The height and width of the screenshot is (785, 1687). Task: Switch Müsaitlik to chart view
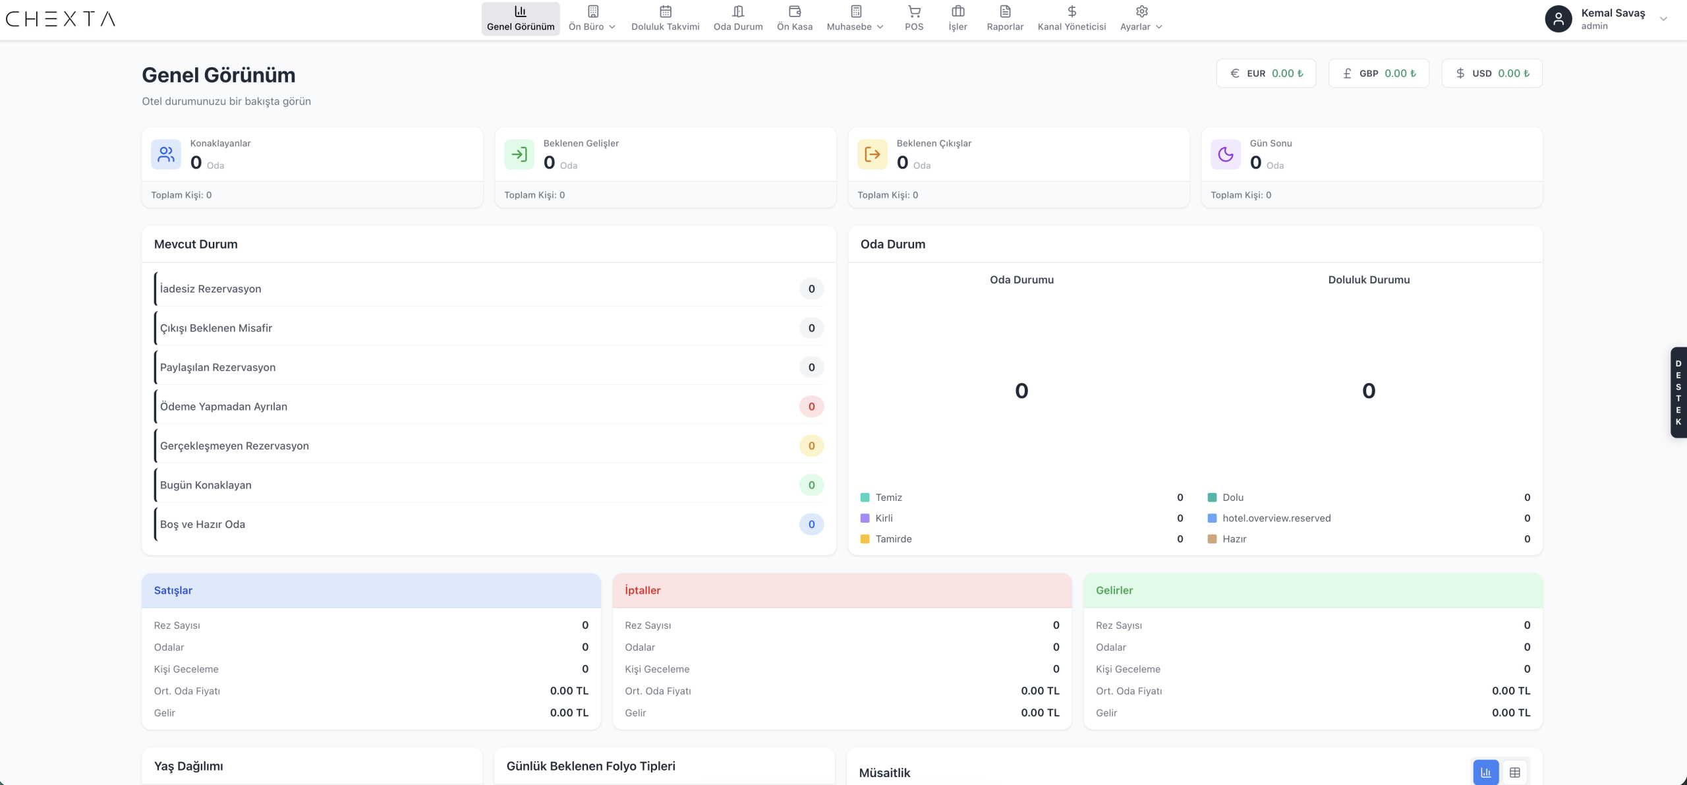tap(1485, 772)
